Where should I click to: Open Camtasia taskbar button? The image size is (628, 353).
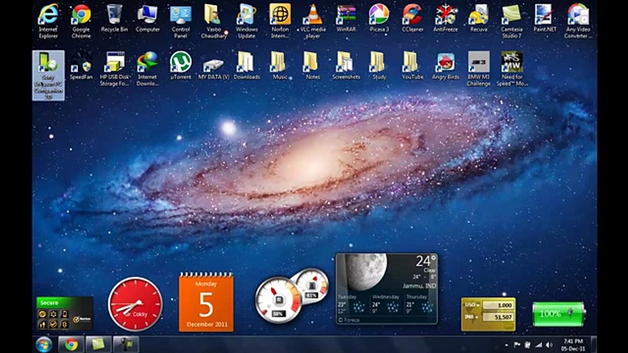tap(98, 345)
